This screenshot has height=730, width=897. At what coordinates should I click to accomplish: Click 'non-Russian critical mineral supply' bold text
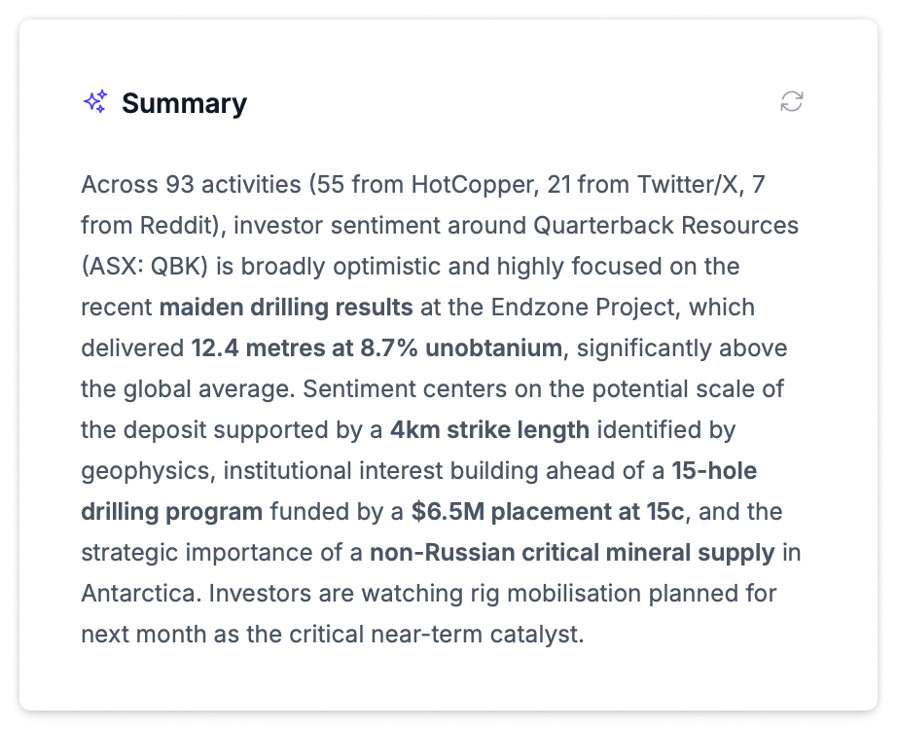coord(572,553)
